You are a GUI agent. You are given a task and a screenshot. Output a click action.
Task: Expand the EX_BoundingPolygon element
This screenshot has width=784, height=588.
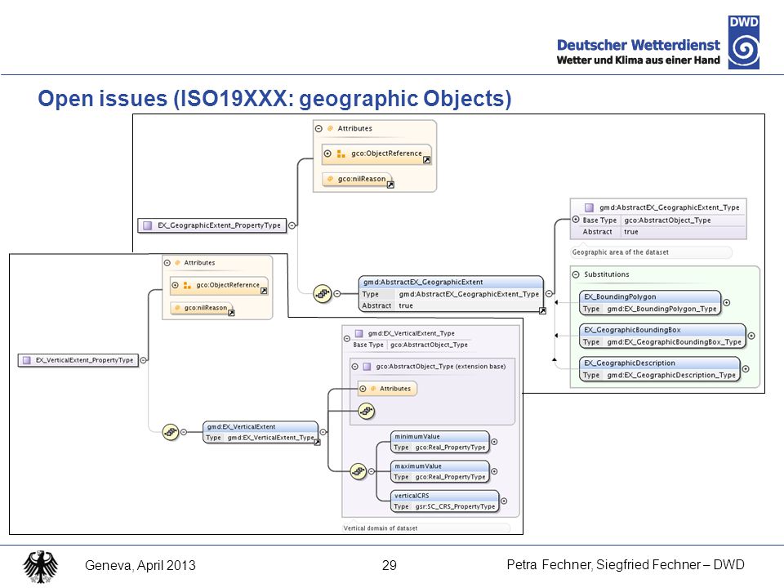pyautogui.click(x=727, y=302)
